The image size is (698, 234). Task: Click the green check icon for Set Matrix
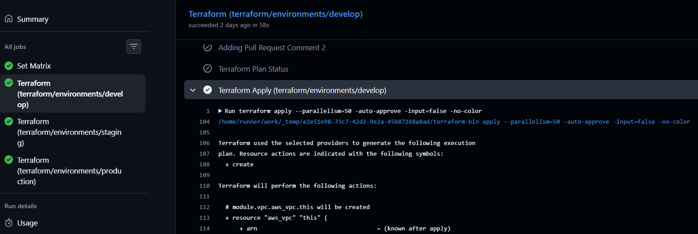point(8,66)
